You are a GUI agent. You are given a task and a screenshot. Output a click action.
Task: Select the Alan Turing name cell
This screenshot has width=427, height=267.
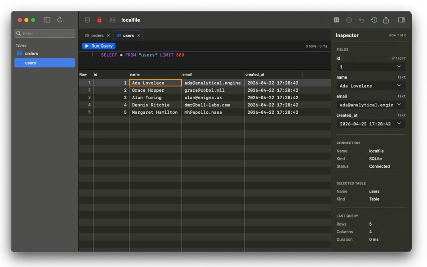(155, 98)
